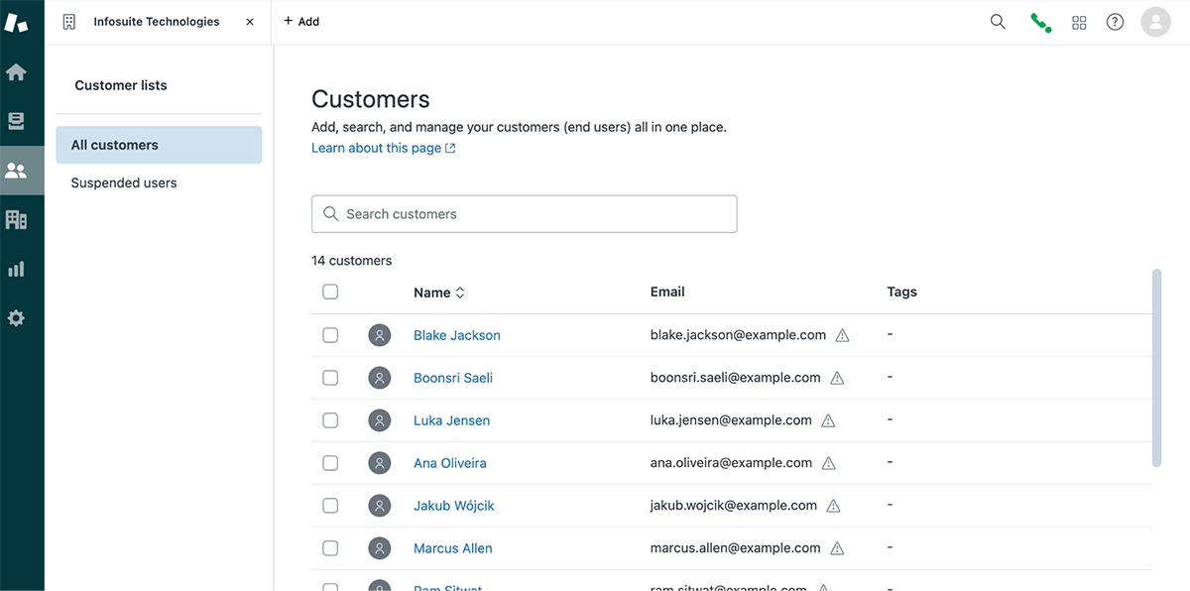The height and width of the screenshot is (591, 1190).
Task: Toggle sorting with the Name column arrows
Action: [463, 292]
